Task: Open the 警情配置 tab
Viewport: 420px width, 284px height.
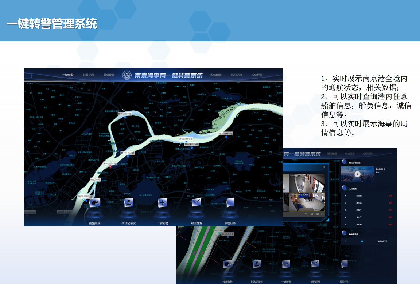Action: pos(109,75)
